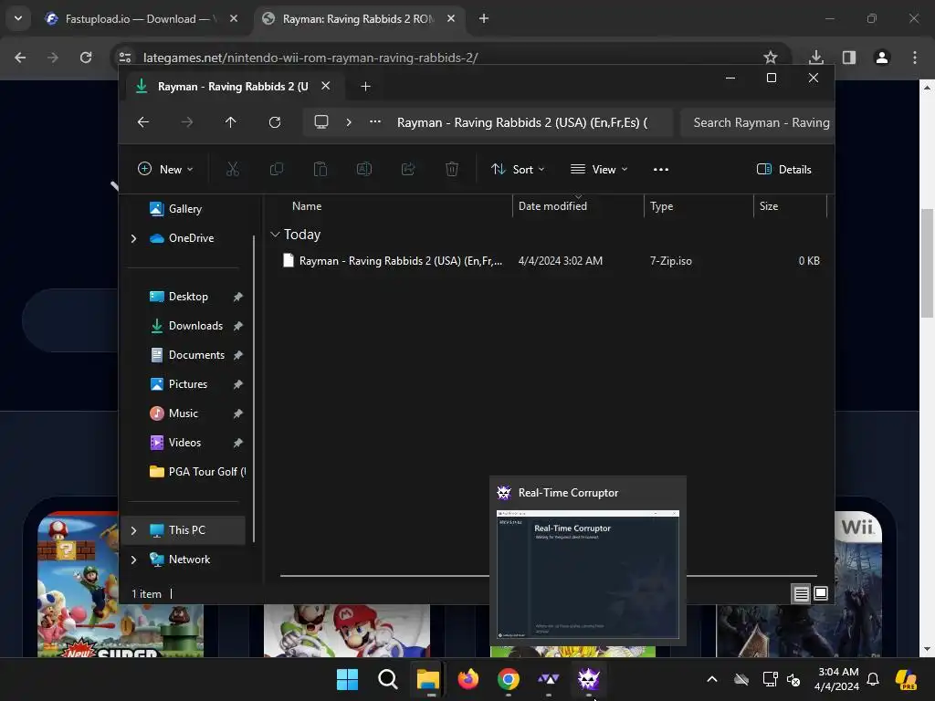The image size is (935, 701).
Task: Click the Search Rayman - Raving search box
Action: tap(757, 122)
